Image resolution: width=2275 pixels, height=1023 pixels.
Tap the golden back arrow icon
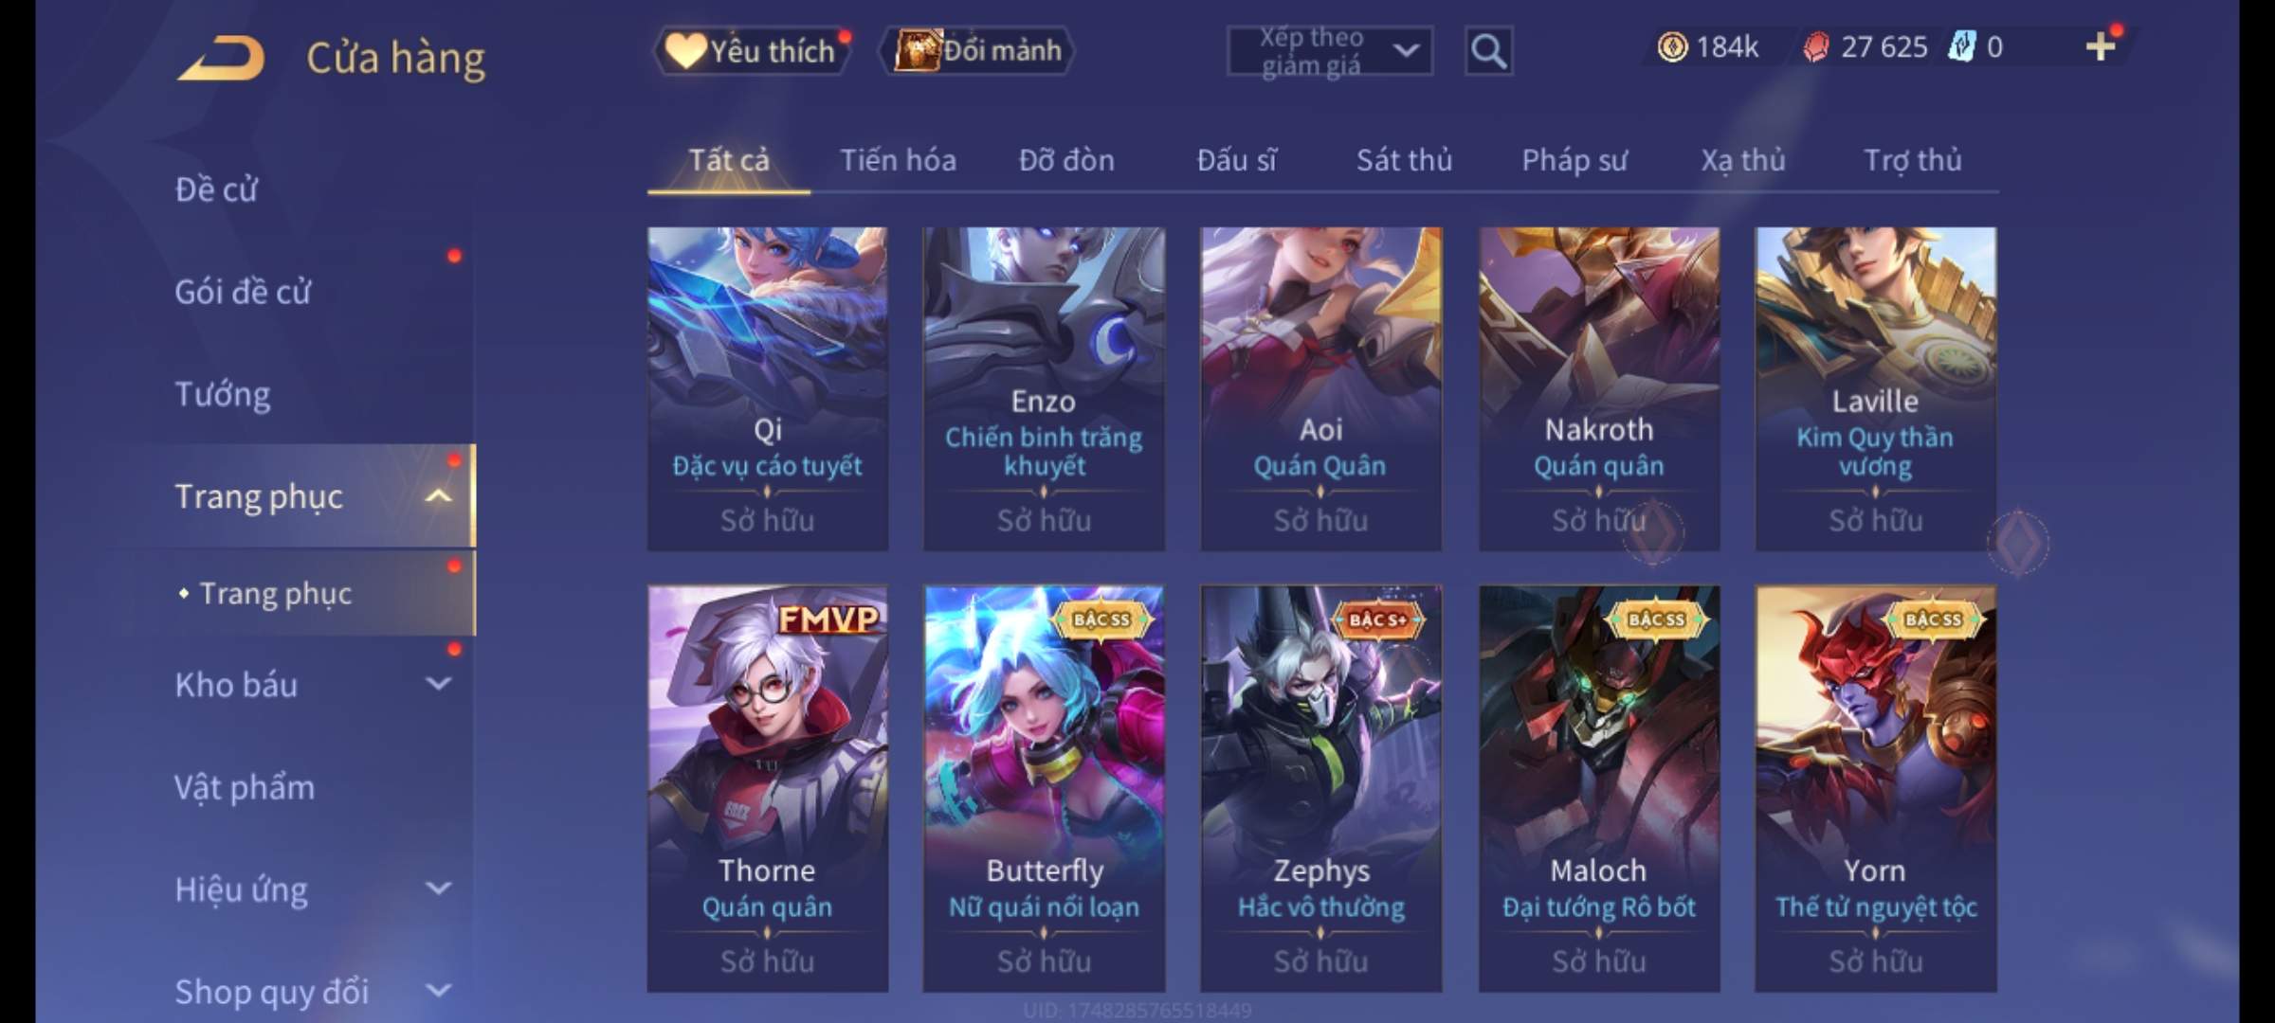(x=221, y=59)
